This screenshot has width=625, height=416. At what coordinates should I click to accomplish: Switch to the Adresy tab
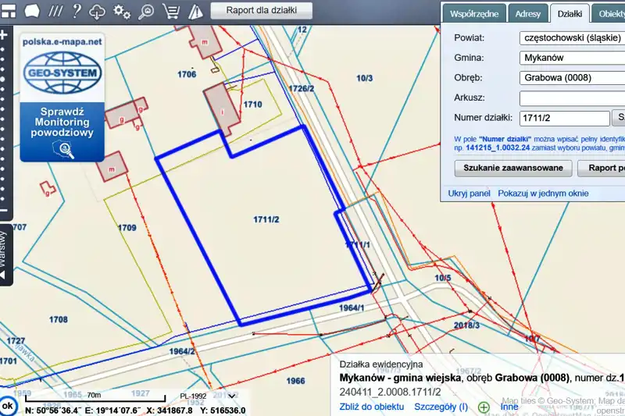[527, 14]
